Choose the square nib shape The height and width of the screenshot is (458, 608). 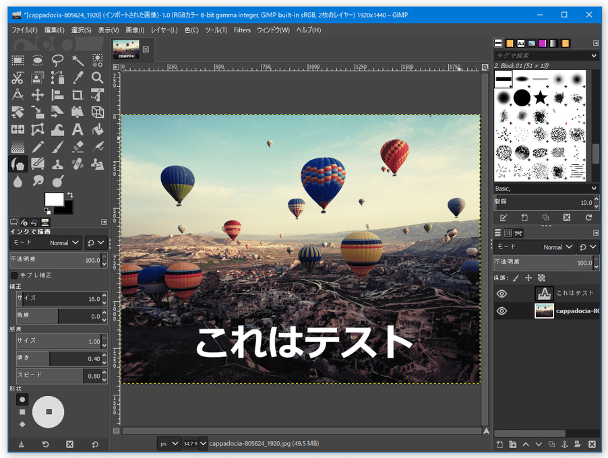pyautogui.click(x=22, y=412)
